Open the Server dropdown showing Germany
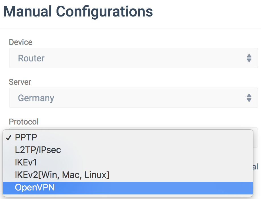 point(134,98)
